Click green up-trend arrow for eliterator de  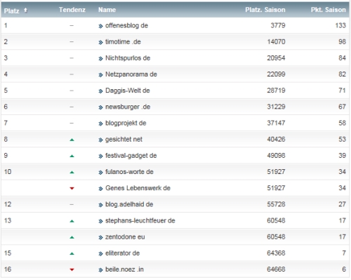click(x=72, y=253)
